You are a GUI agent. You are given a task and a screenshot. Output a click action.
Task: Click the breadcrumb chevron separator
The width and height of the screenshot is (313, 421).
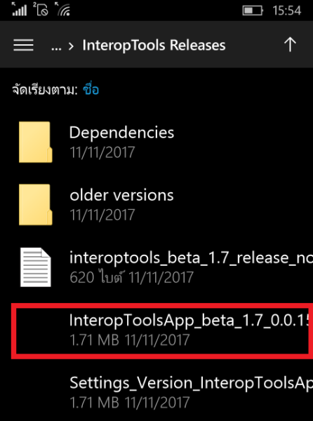coord(71,46)
